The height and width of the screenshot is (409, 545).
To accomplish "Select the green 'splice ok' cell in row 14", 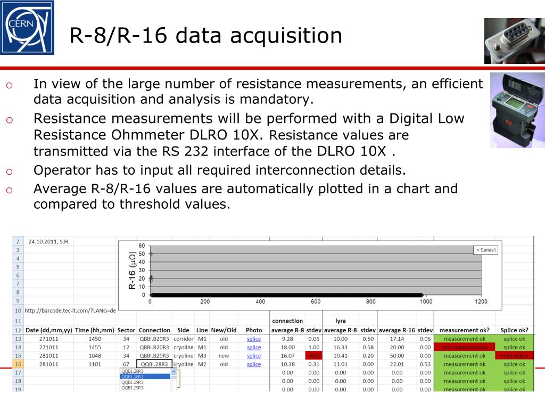I will [x=515, y=347].
